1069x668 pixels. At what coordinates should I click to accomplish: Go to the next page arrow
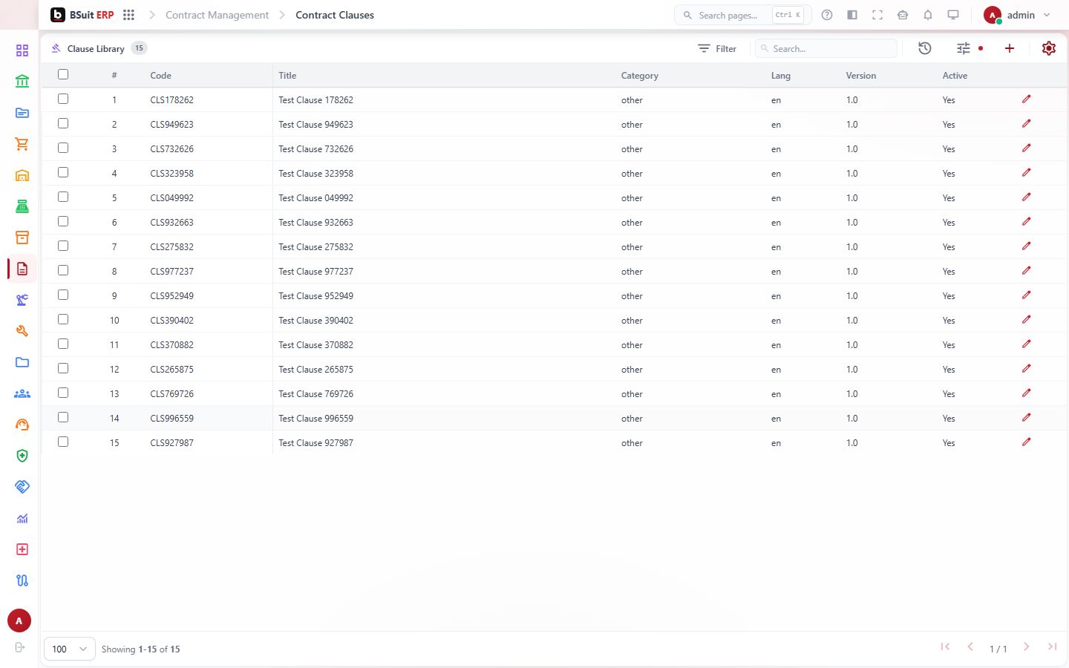click(1027, 647)
